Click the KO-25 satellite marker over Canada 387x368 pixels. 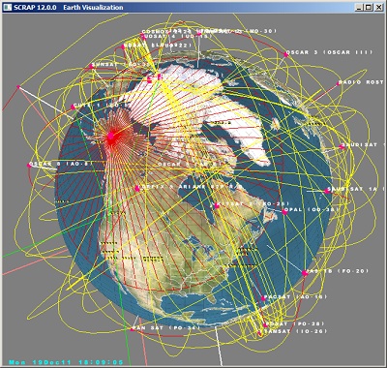pyautogui.click(x=217, y=205)
